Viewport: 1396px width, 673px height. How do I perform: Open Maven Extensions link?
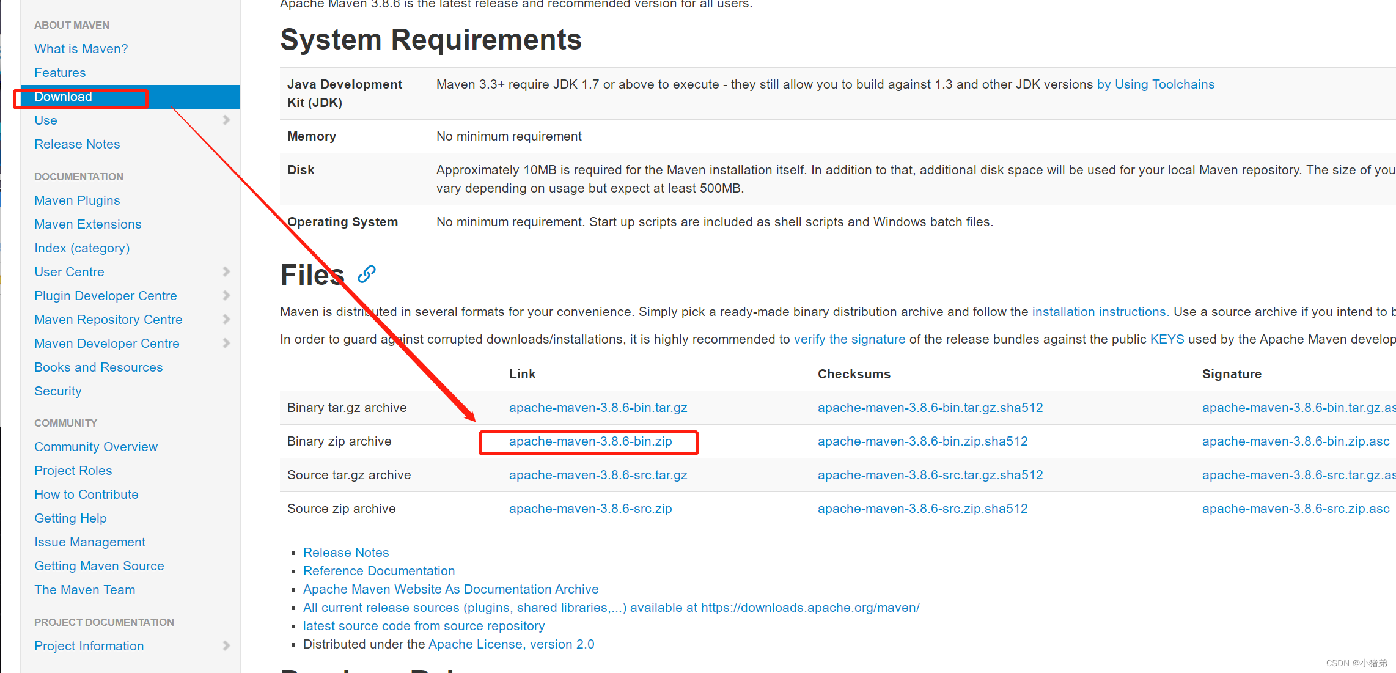click(87, 224)
